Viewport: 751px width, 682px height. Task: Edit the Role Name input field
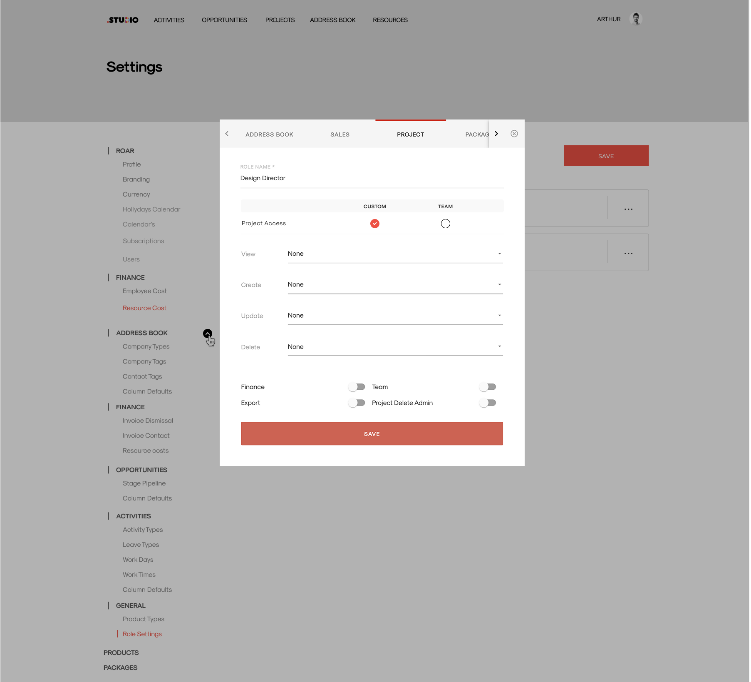tap(372, 178)
